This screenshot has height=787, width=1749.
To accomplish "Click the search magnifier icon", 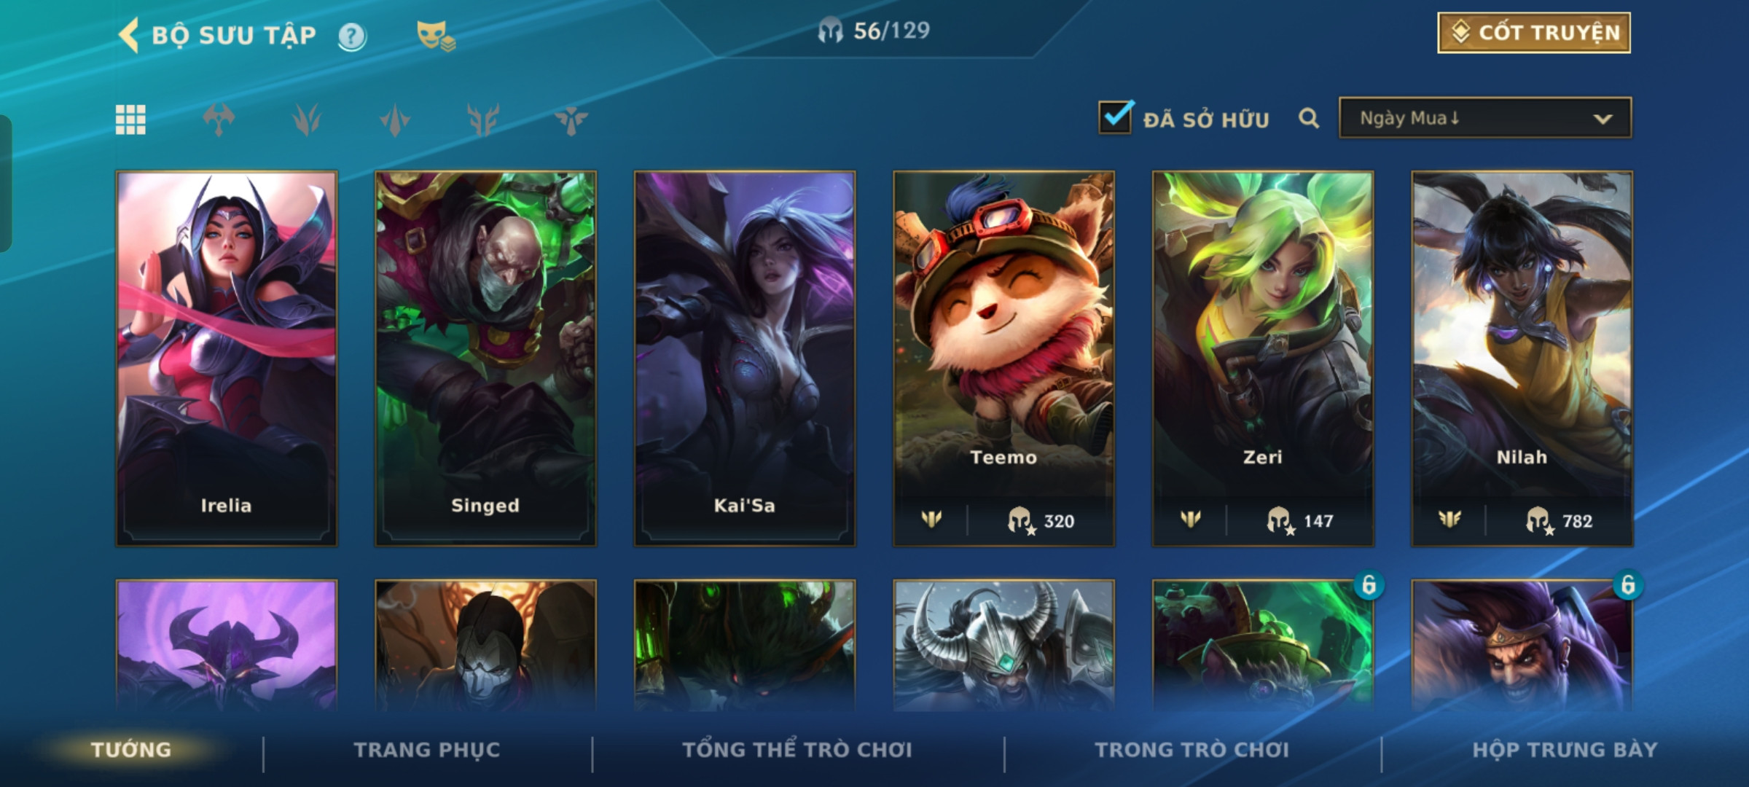I will [x=1309, y=118].
